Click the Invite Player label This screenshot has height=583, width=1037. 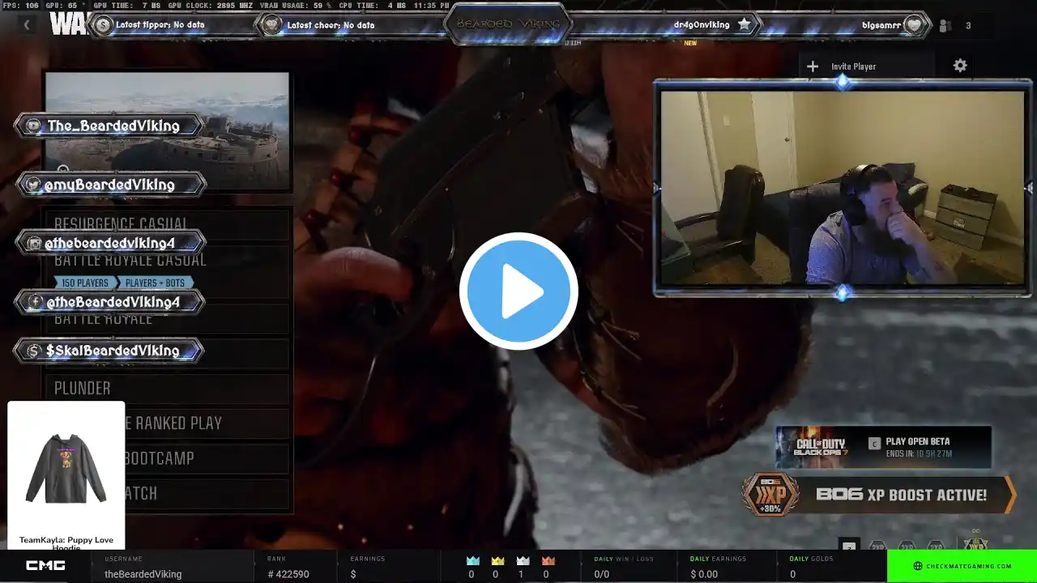coord(853,66)
